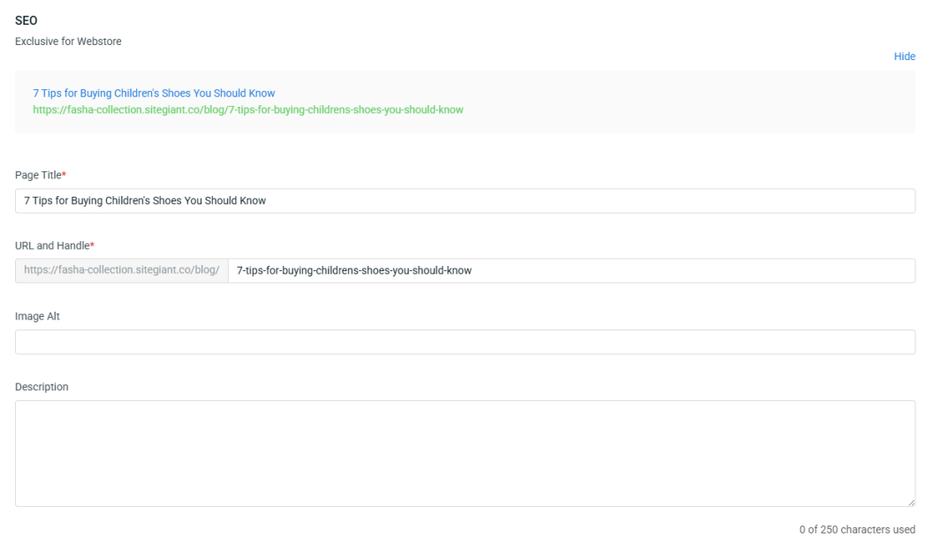933x552 pixels.
Task: Click the SEO section heading
Action: [x=26, y=20]
